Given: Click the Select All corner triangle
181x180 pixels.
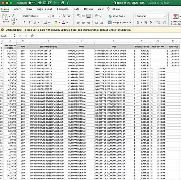Looking at the screenshot, I should [2, 41].
